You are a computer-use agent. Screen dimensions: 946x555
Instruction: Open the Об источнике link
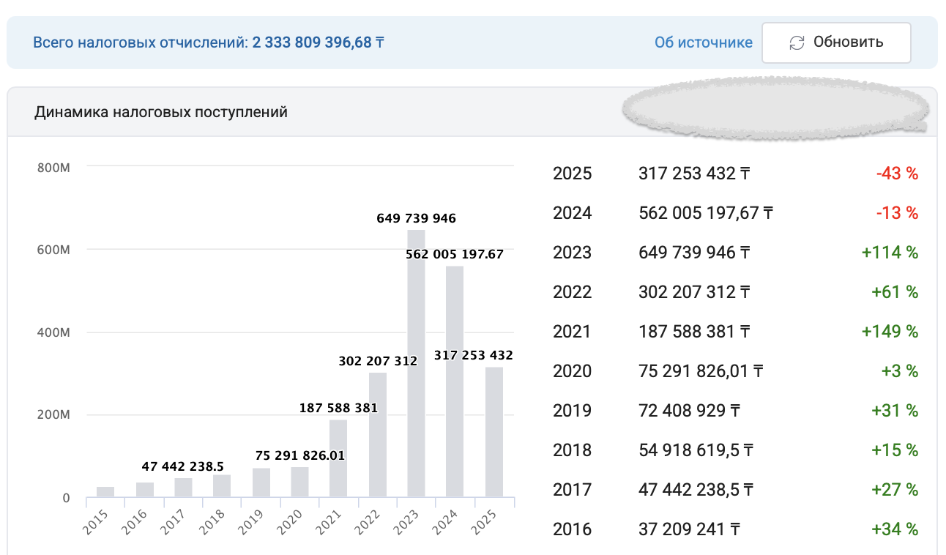click(x=703, y=42)
